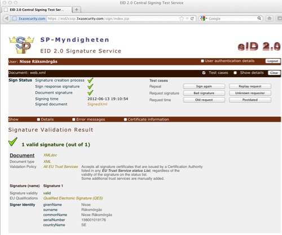
Task: Click the large green valid signature checkmark
Action: (x=13, y=142)
